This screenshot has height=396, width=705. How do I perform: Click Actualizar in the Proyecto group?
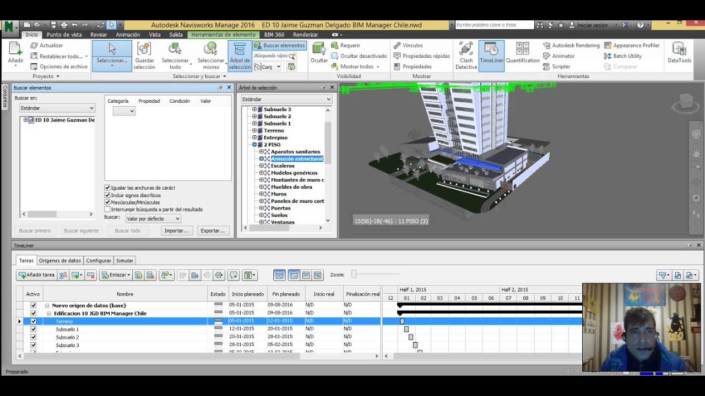tap(47, 46)
